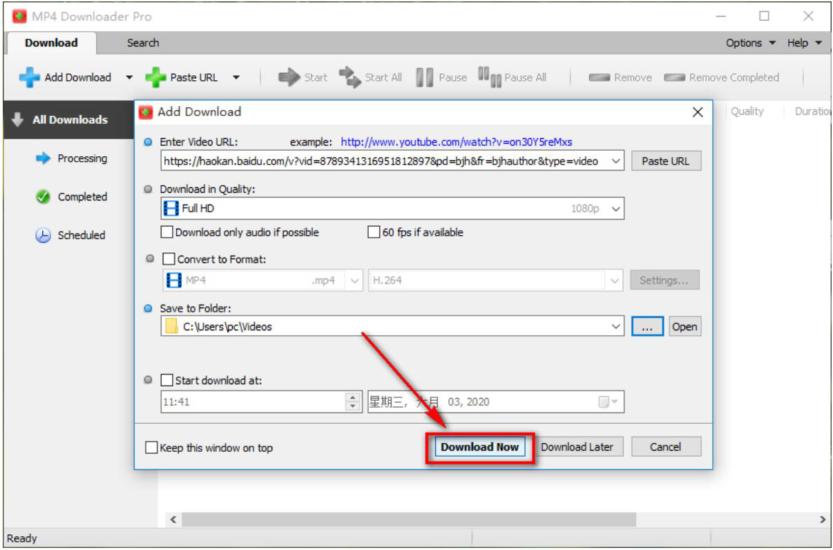Expand the Paste URL toolbar dropdown arrow

pyautogui.click(x=236, y=77)
